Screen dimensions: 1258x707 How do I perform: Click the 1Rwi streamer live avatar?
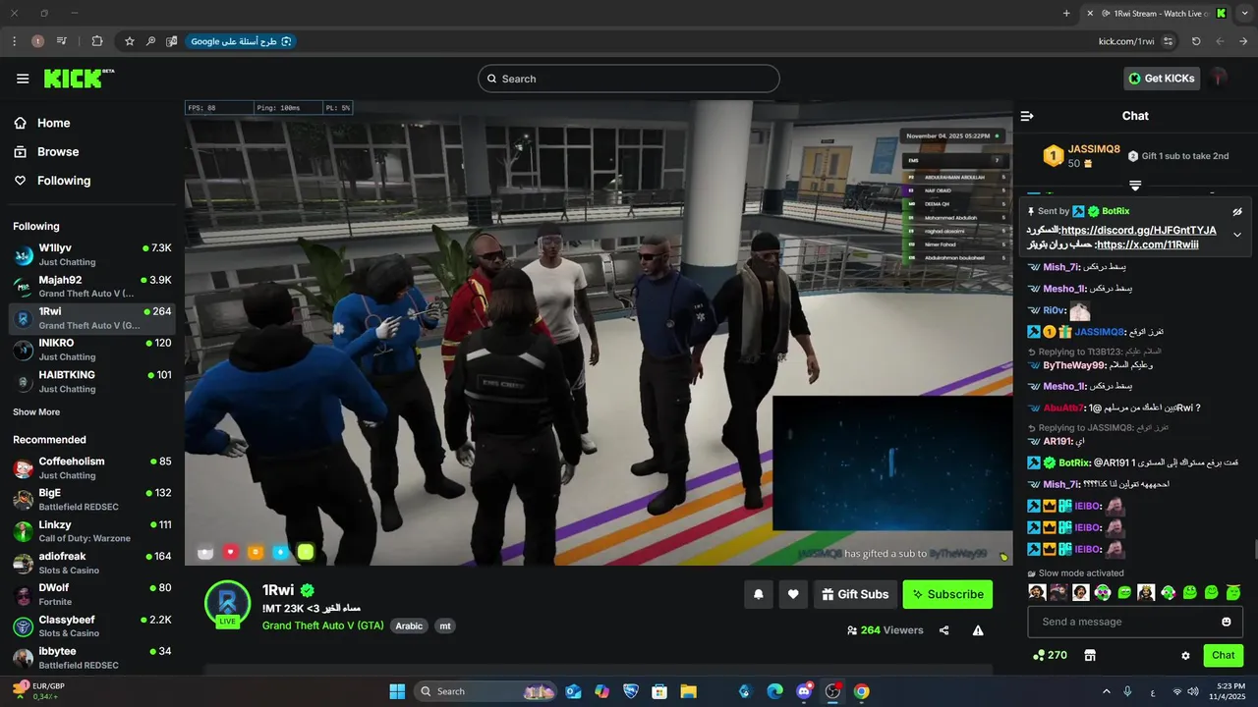point(227,602)
